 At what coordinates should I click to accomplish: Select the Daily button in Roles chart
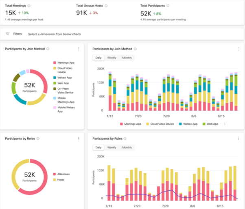(98, 148)
